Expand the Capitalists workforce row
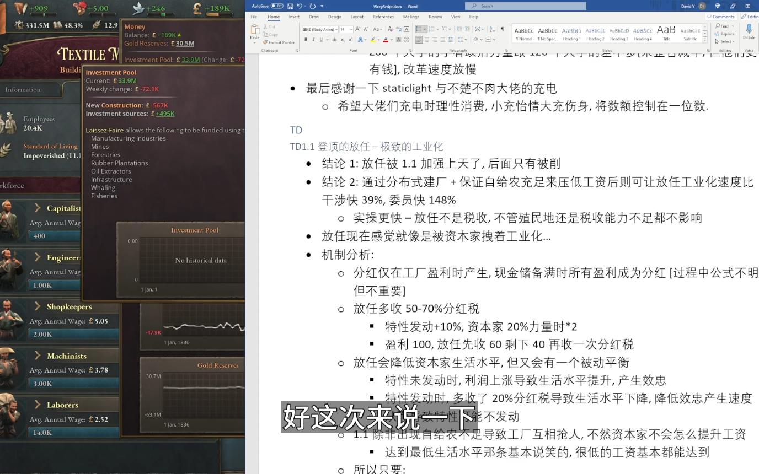Screen dimensions: 759x474 tap(38, 208)
